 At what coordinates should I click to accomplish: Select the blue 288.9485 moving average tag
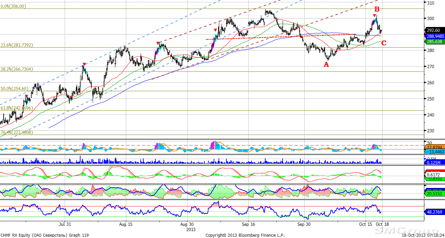tap(435, 36)
